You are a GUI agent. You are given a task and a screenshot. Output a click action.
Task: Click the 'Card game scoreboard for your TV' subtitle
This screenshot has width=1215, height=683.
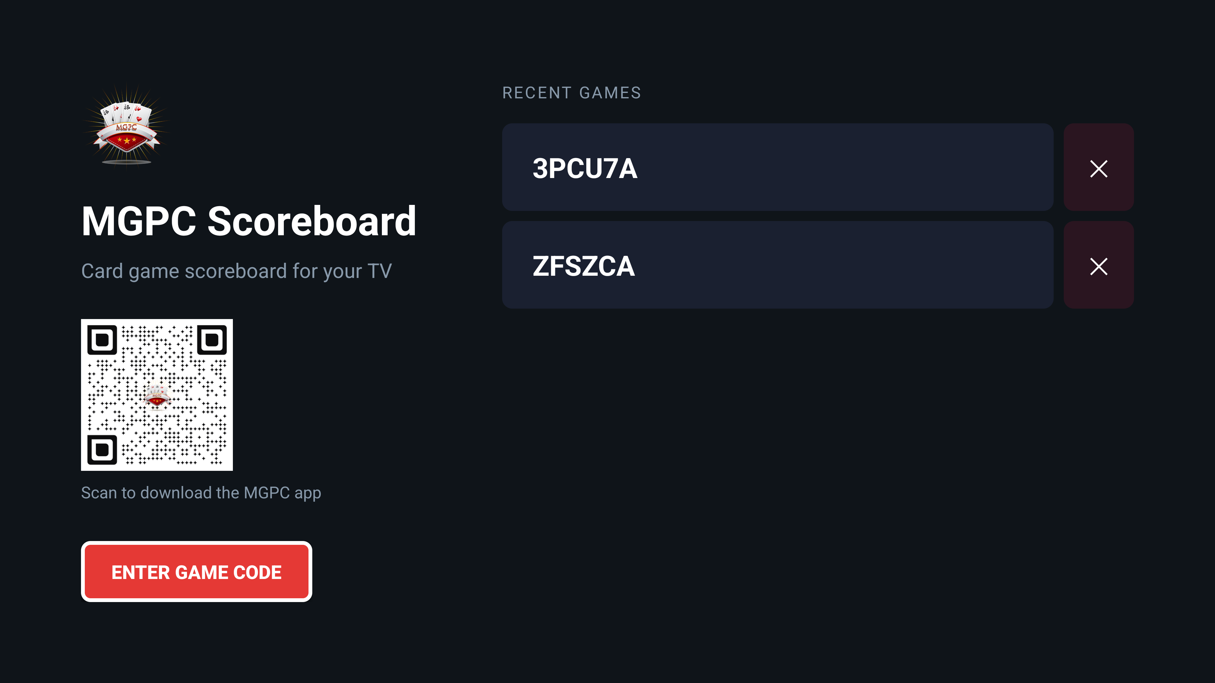[236, 271]
